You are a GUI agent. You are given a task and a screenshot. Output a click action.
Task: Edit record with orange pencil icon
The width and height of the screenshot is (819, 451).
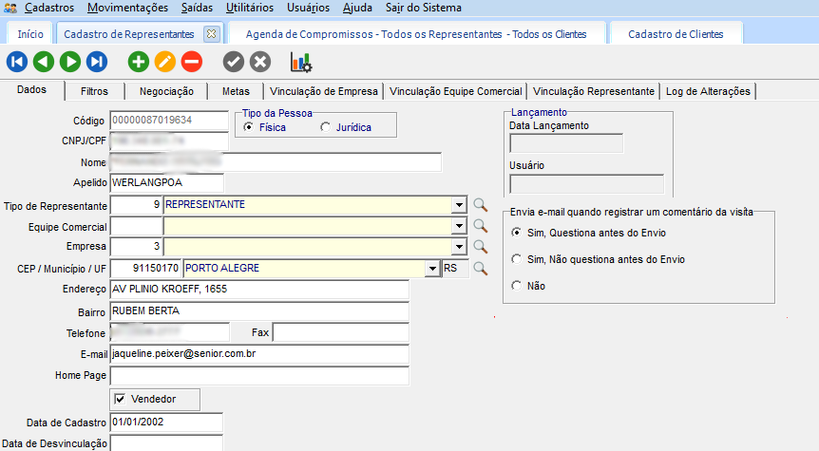pyautogui.click(x=165, y=62)
